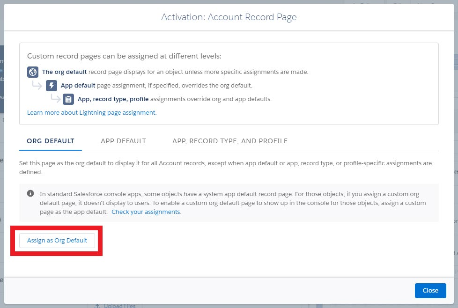Click the org default globe icon

(33, 72)
